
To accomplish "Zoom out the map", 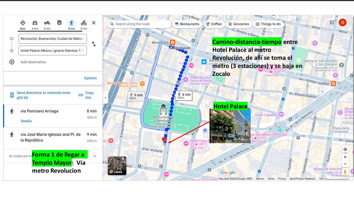I will [345, 164].
